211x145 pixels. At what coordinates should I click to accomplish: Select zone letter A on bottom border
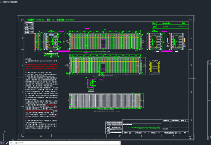41,136
